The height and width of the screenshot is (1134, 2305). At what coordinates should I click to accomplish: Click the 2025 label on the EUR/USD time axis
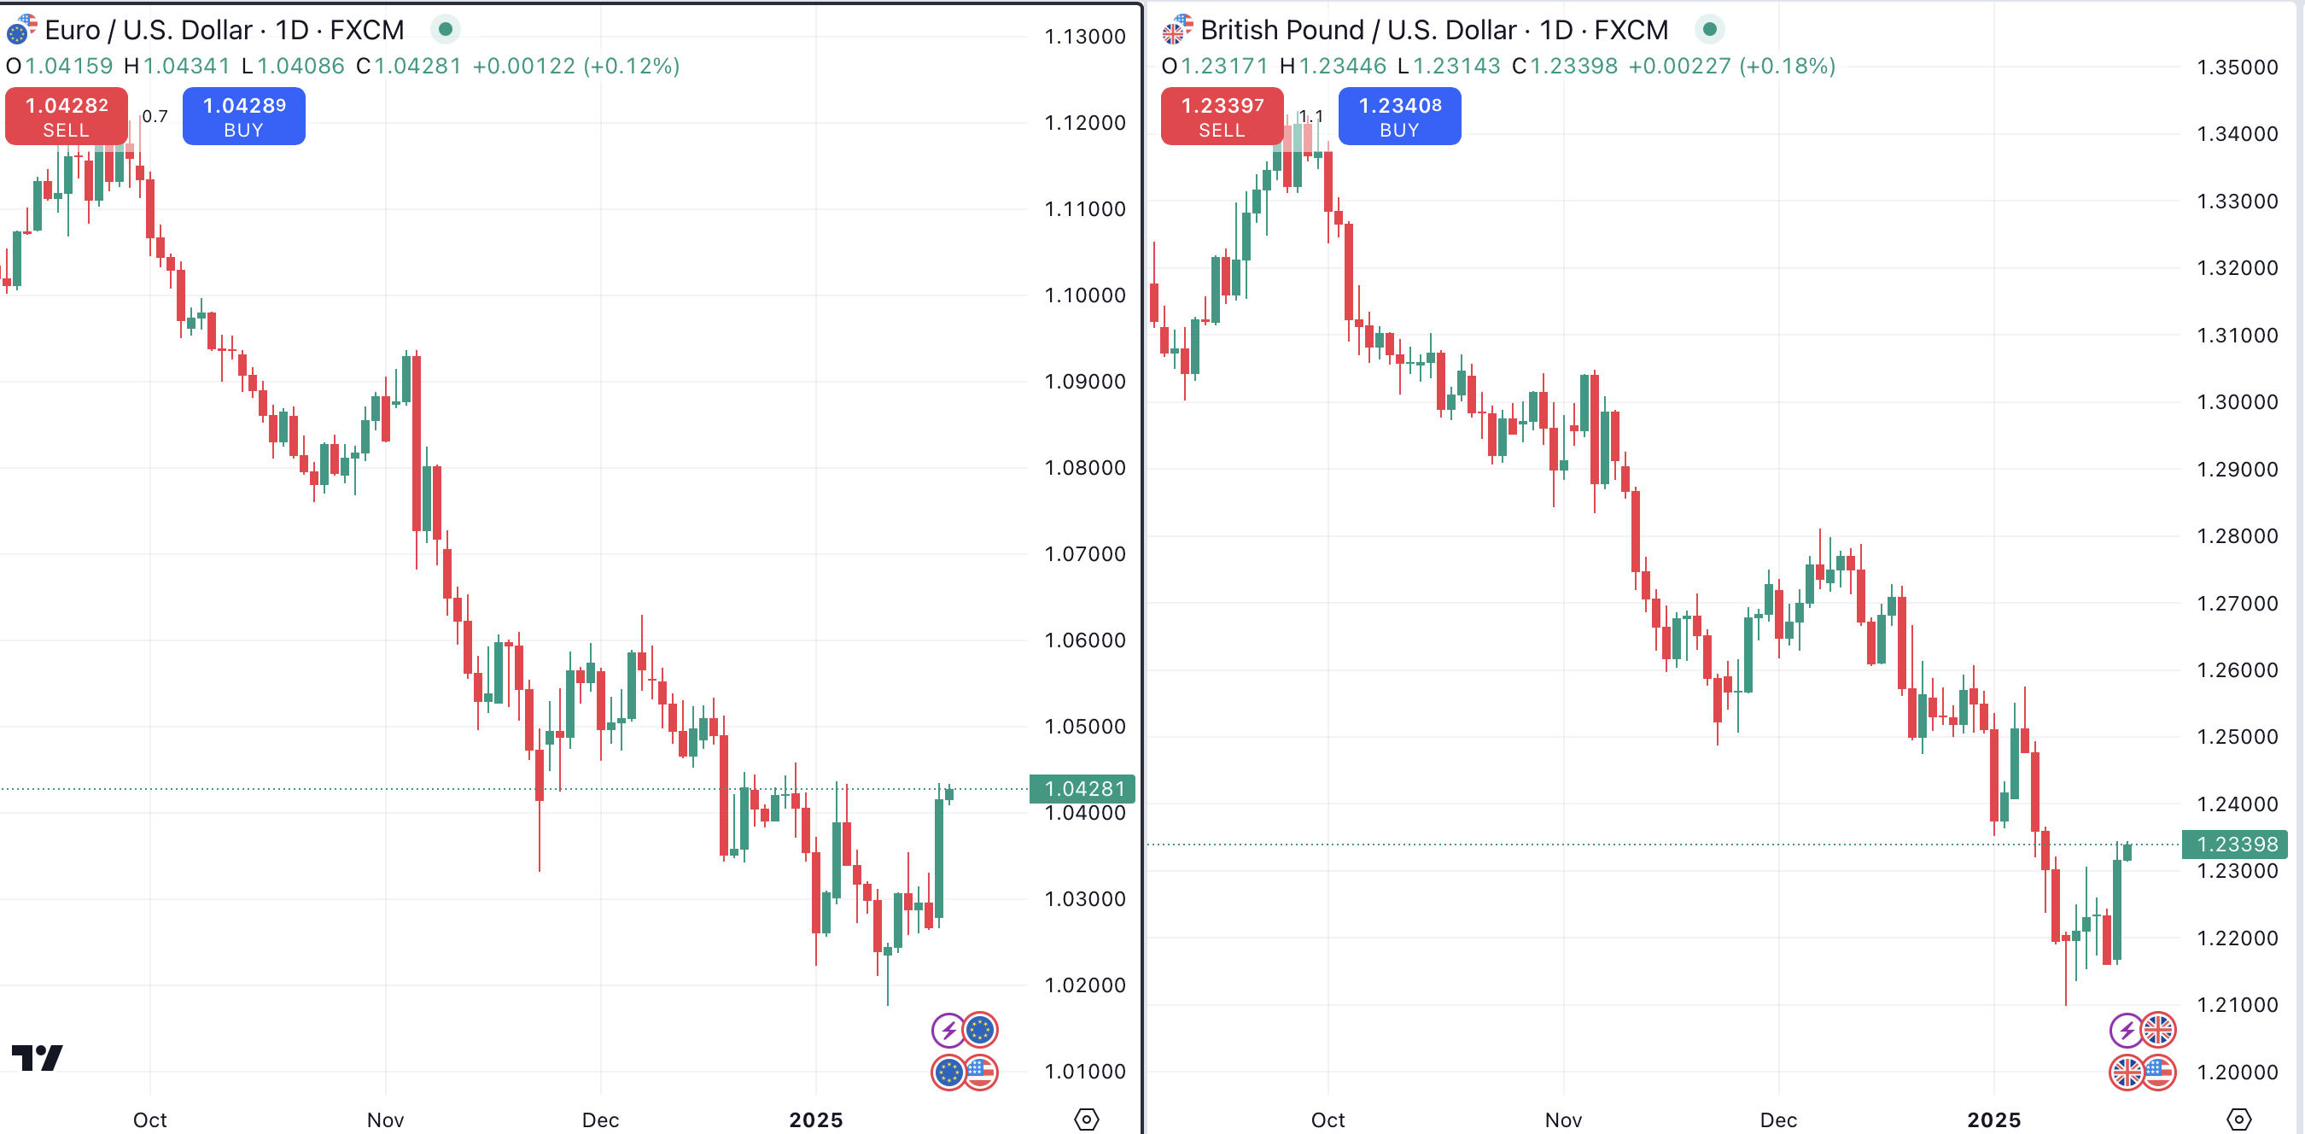click(x=815, y=1119)
